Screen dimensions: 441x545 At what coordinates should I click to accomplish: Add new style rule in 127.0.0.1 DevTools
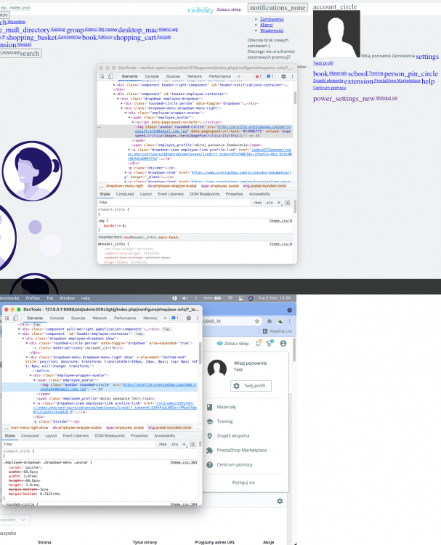pos(185,444)
